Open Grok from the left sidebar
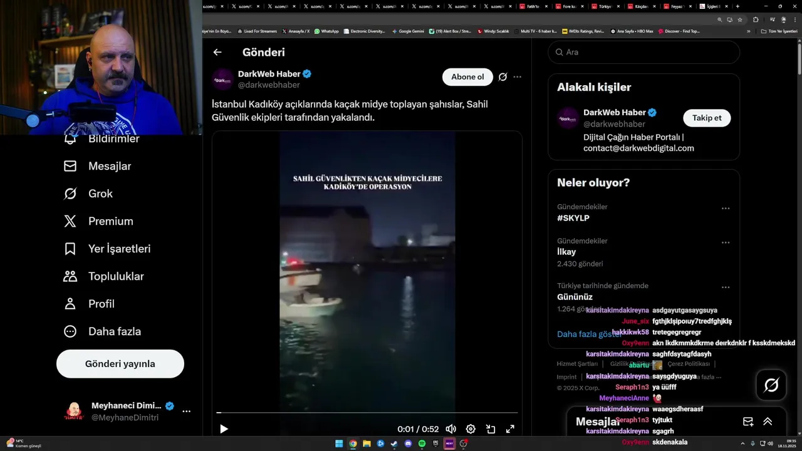Image resolution: width=802 pixels, height=451 pixels. coord(88,194)
